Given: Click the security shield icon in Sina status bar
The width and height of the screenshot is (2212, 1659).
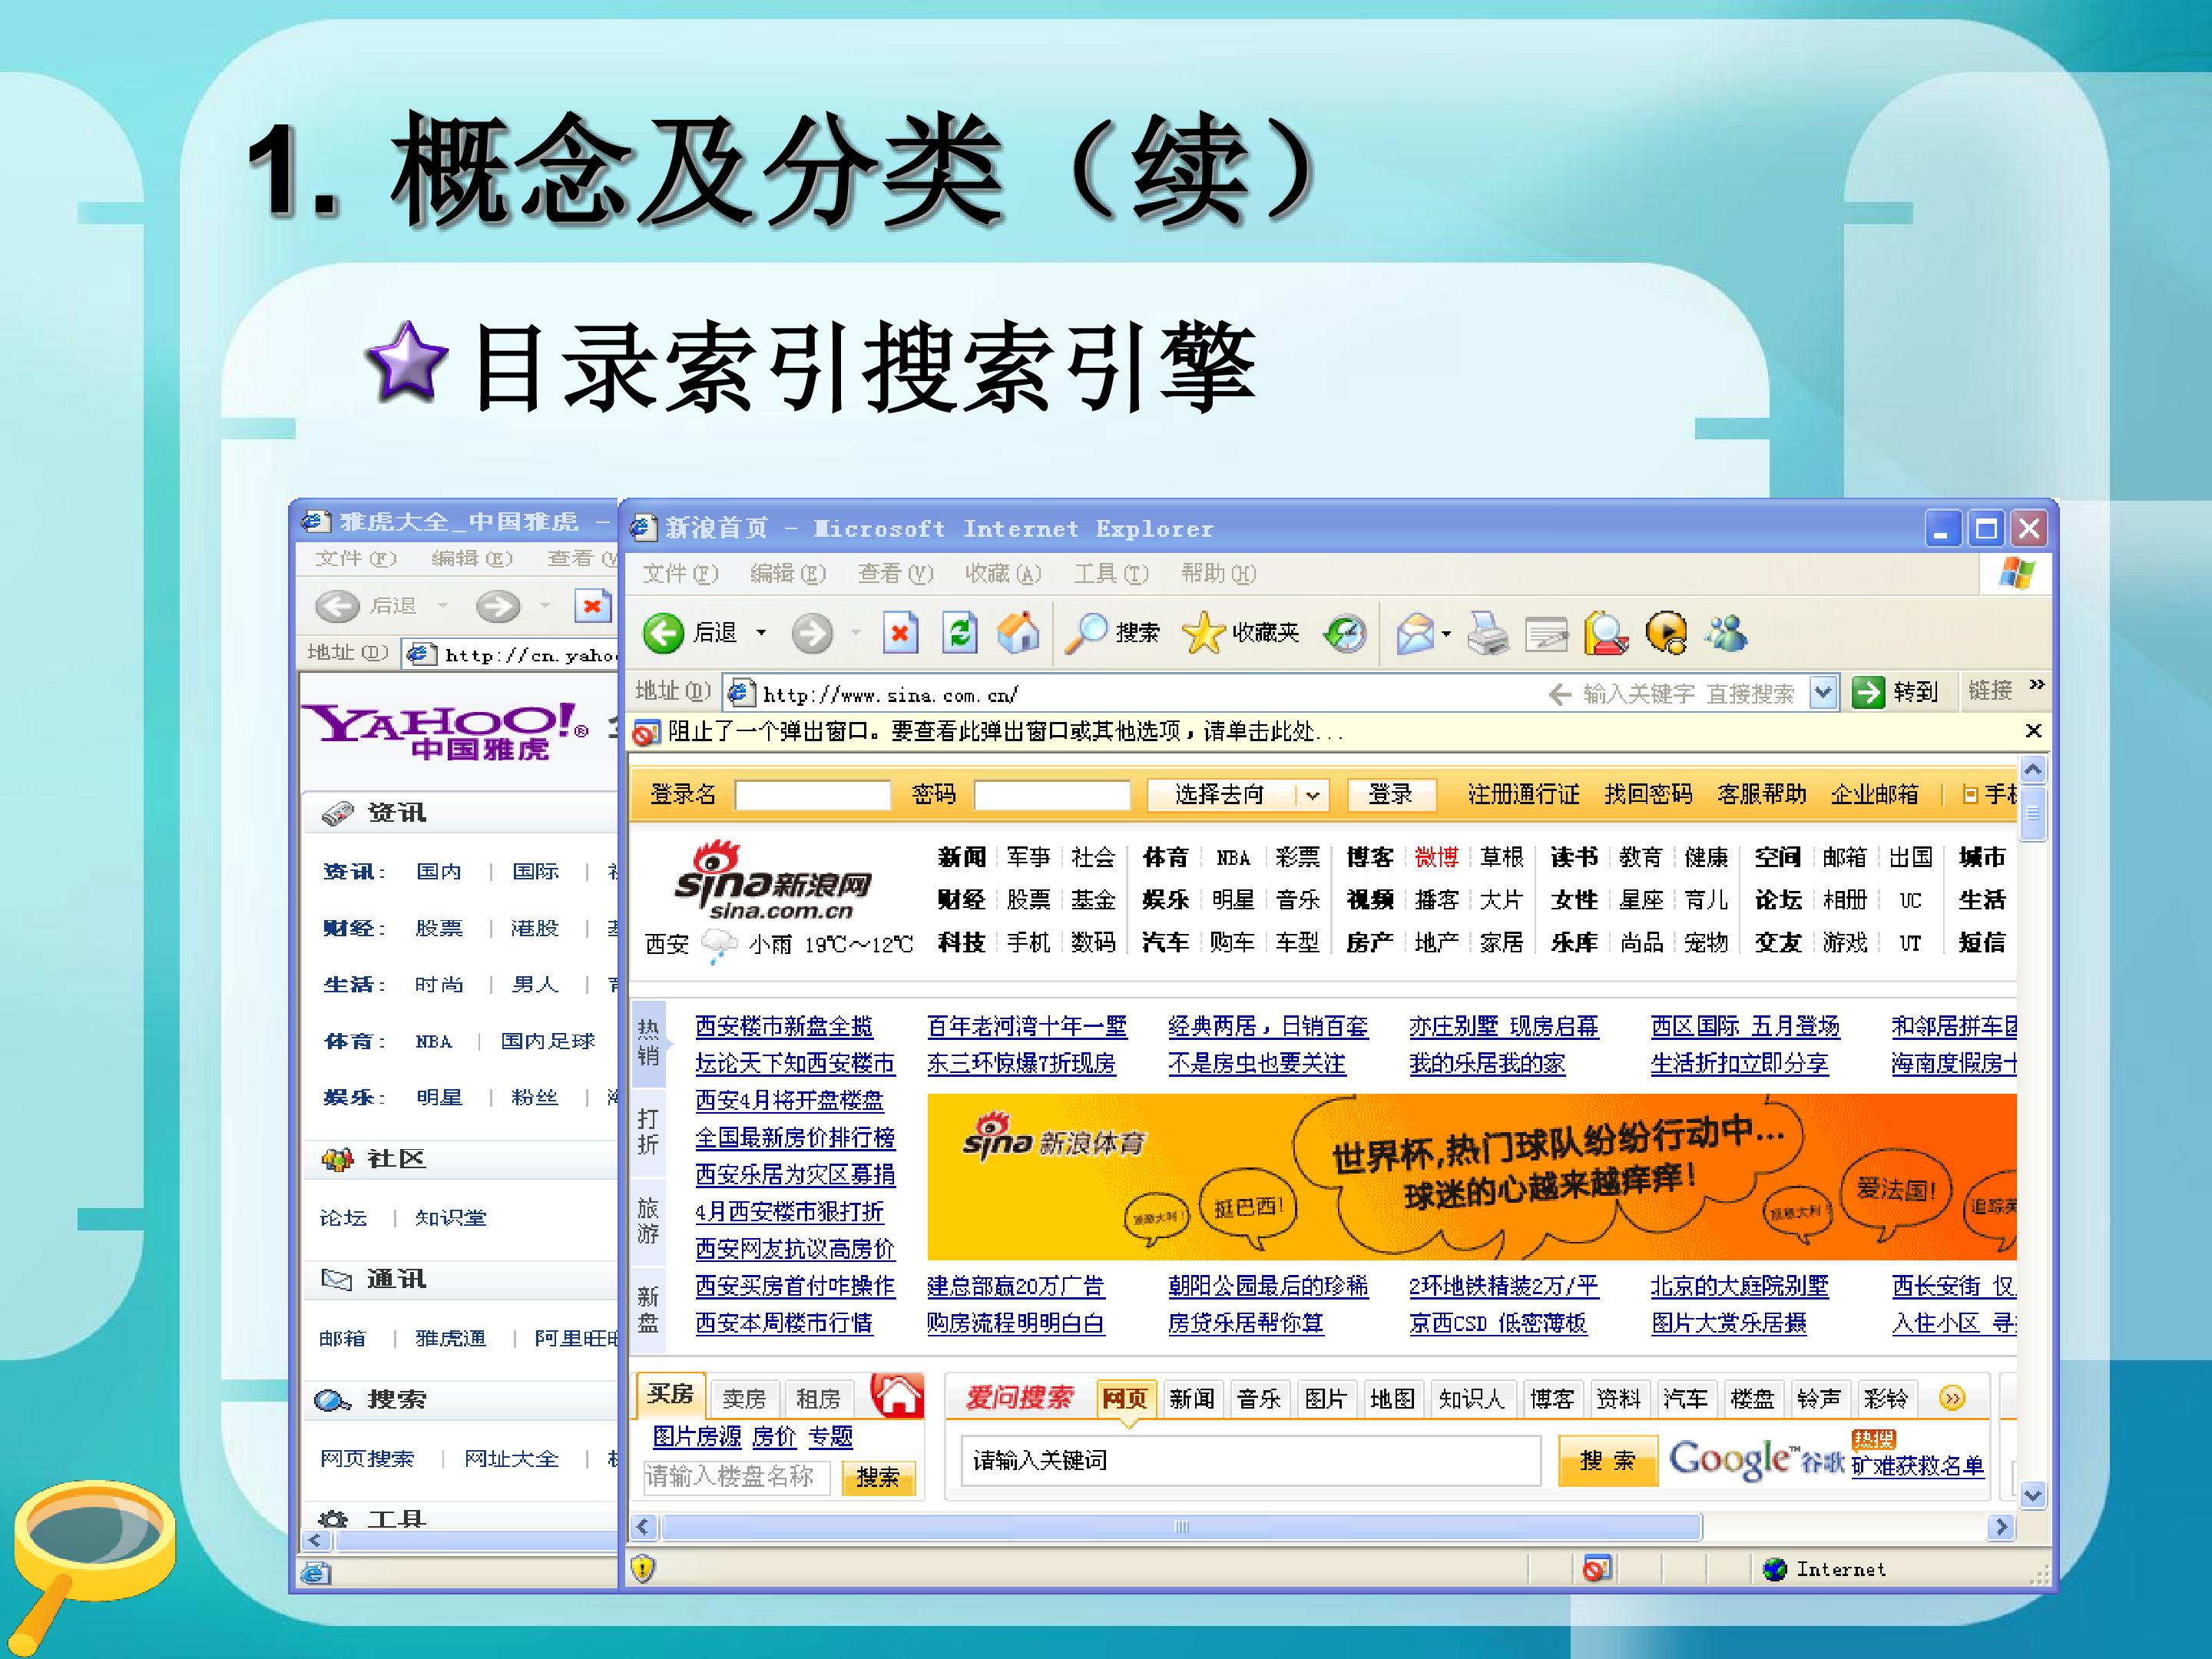Looking at the screenshot, I should 642,1569.
